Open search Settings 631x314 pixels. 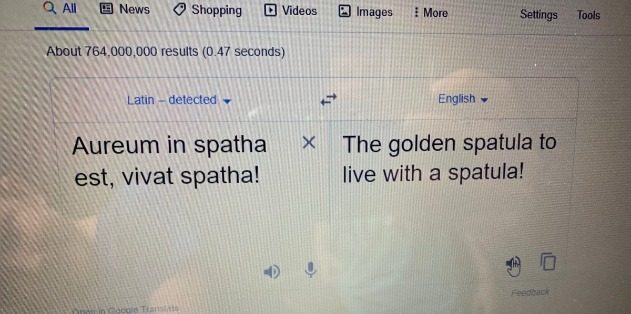pos(538,15)
